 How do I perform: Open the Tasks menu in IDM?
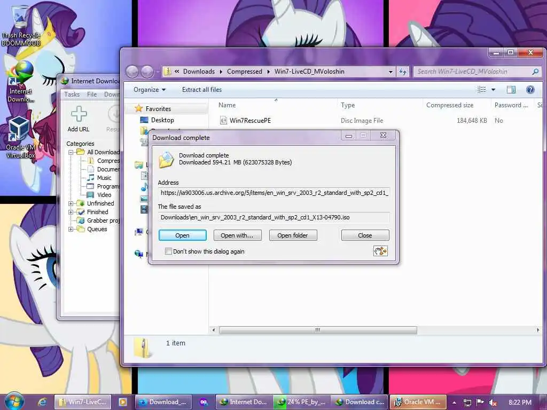72,94
